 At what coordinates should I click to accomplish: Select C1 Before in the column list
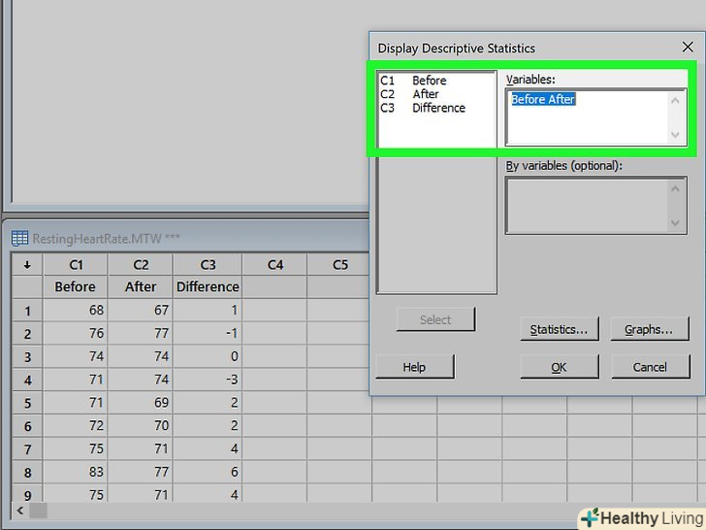pyautogui.click(x=413, y=81)
